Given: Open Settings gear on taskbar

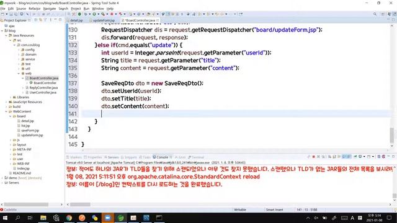Looking at the screenshot, I should (56, 217).
